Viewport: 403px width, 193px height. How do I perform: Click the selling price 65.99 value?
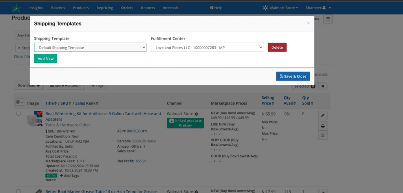(x=270, y=114)
